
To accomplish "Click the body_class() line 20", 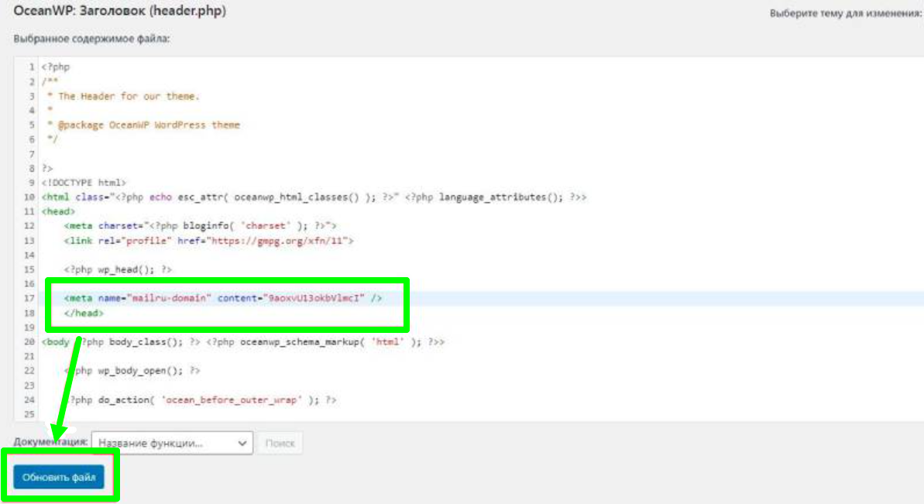I will coord(243,341).
